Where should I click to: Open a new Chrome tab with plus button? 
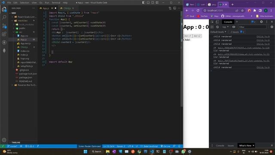[x=232, y=5]
